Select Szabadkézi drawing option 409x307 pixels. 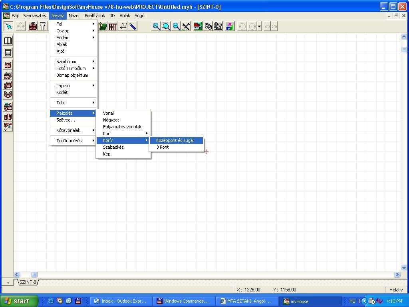(123, 147)
